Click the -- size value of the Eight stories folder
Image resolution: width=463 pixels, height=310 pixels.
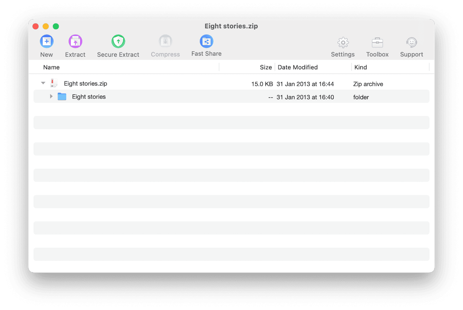pyautogui.click(x=270, y=97)
